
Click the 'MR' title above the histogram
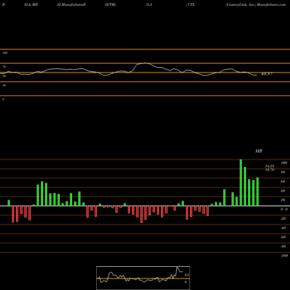[x=259, y=151]
